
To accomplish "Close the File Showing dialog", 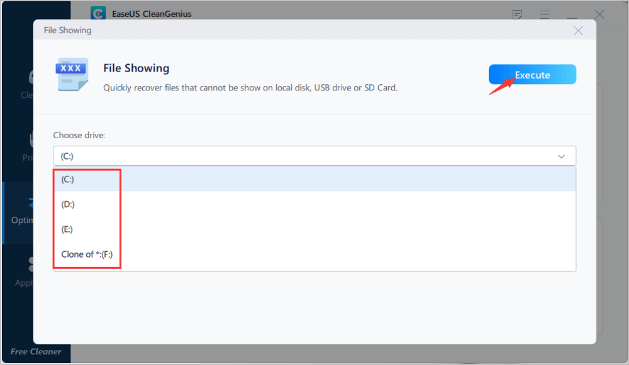I will [578, 30].
